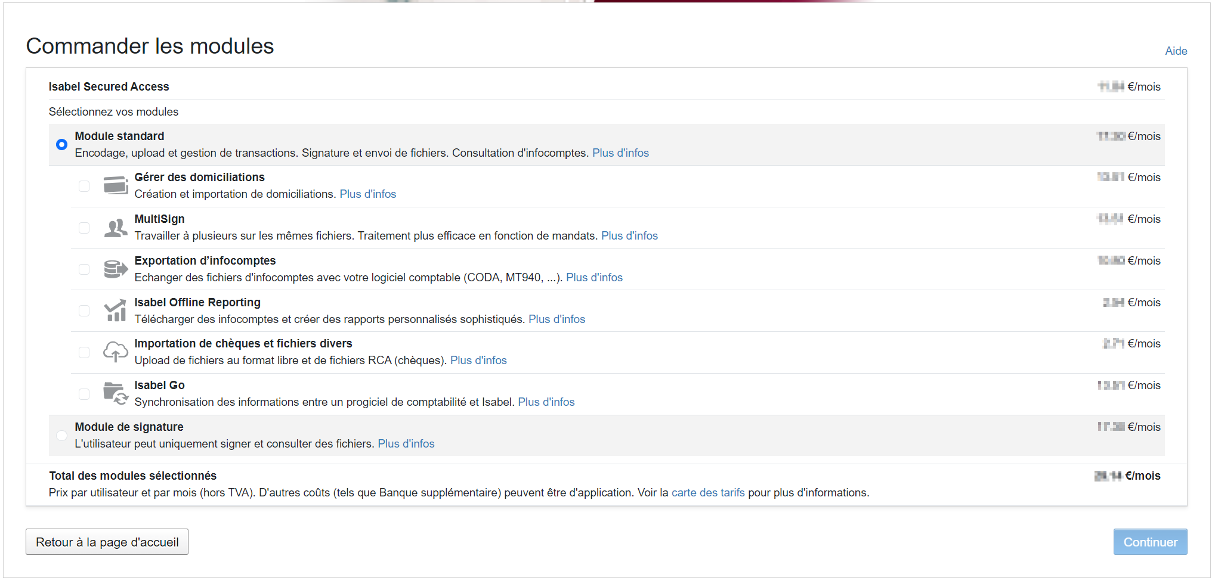Enable the Isabel Offline Reporting checkbox
This screenshot has height=584, width=1215.
(x=84, y=310)
